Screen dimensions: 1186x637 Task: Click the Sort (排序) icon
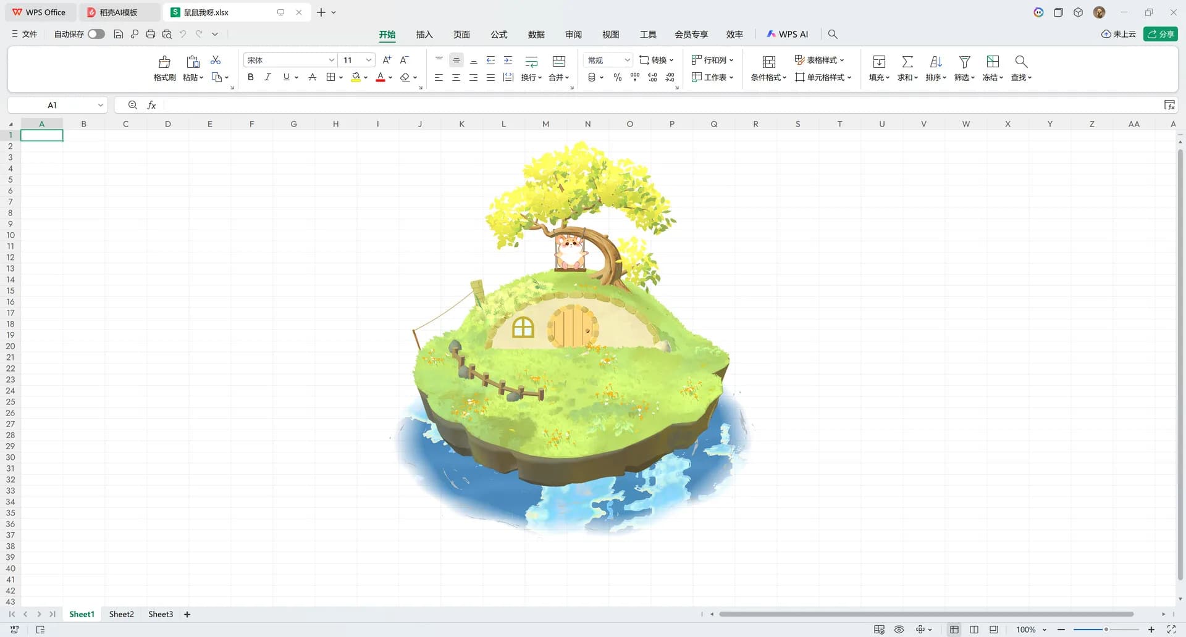pyautogui.click(x=935, y=62)
